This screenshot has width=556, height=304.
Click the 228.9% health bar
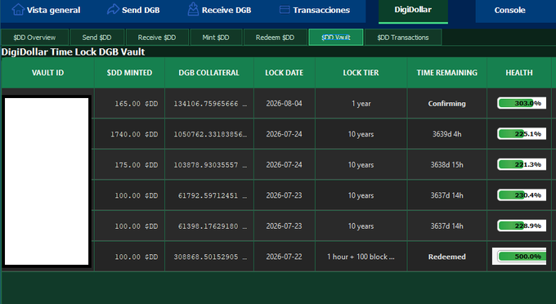point(522,226)
